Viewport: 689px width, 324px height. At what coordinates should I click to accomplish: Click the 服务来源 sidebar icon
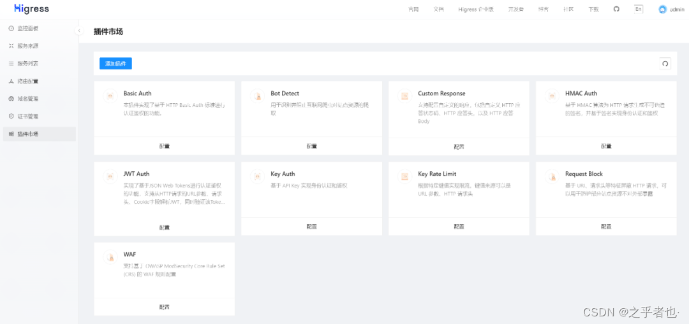pos(11,46)
